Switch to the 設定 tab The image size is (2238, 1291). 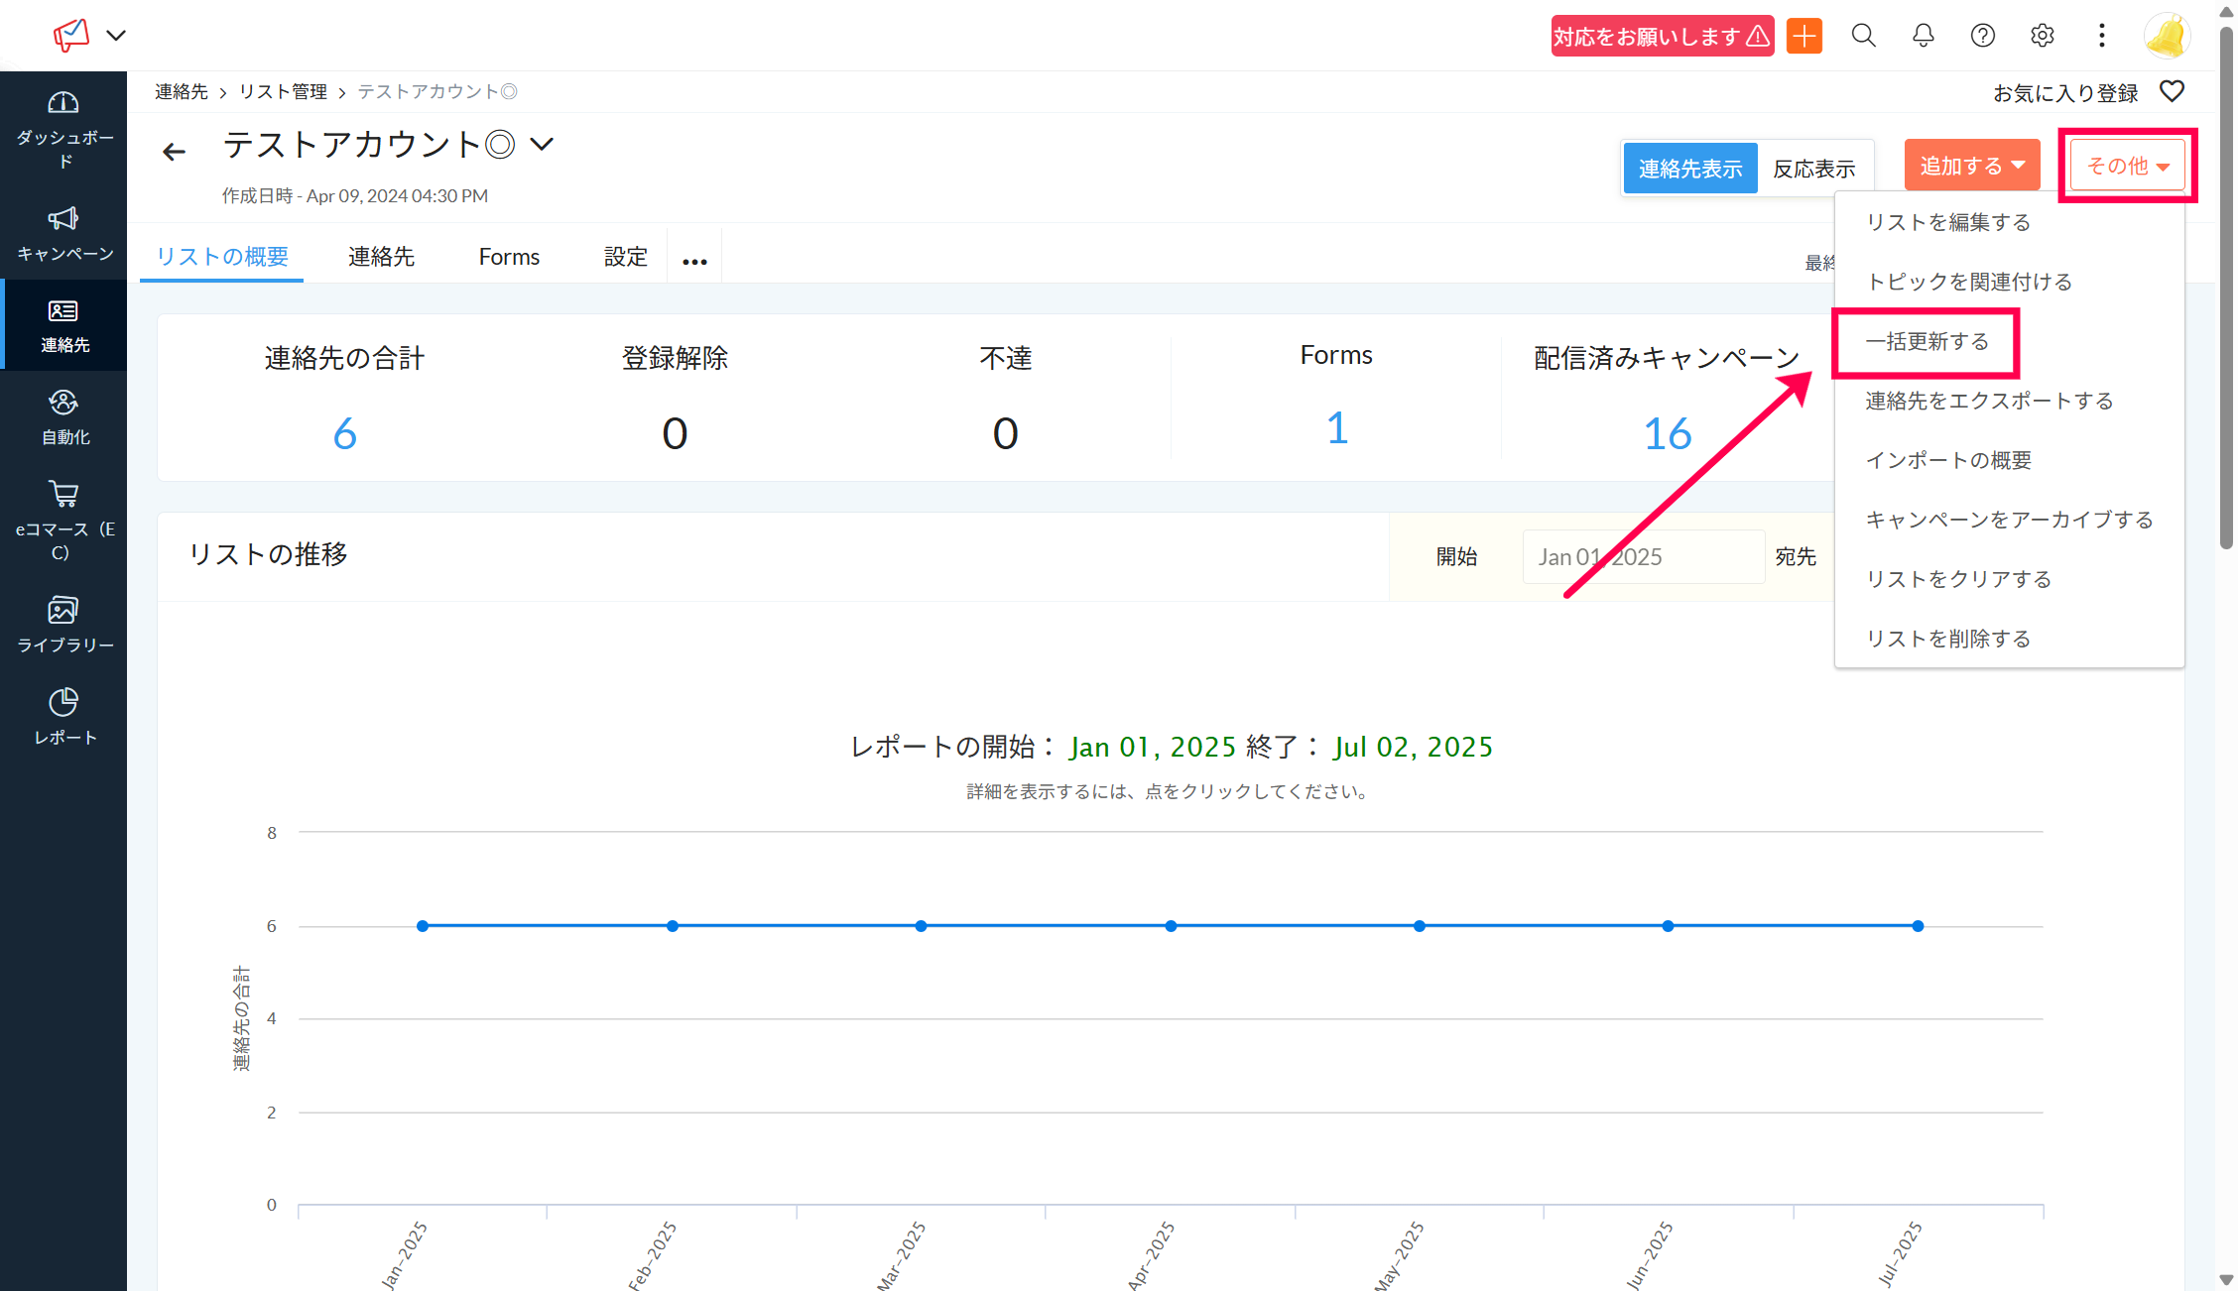tap(625, 257)
